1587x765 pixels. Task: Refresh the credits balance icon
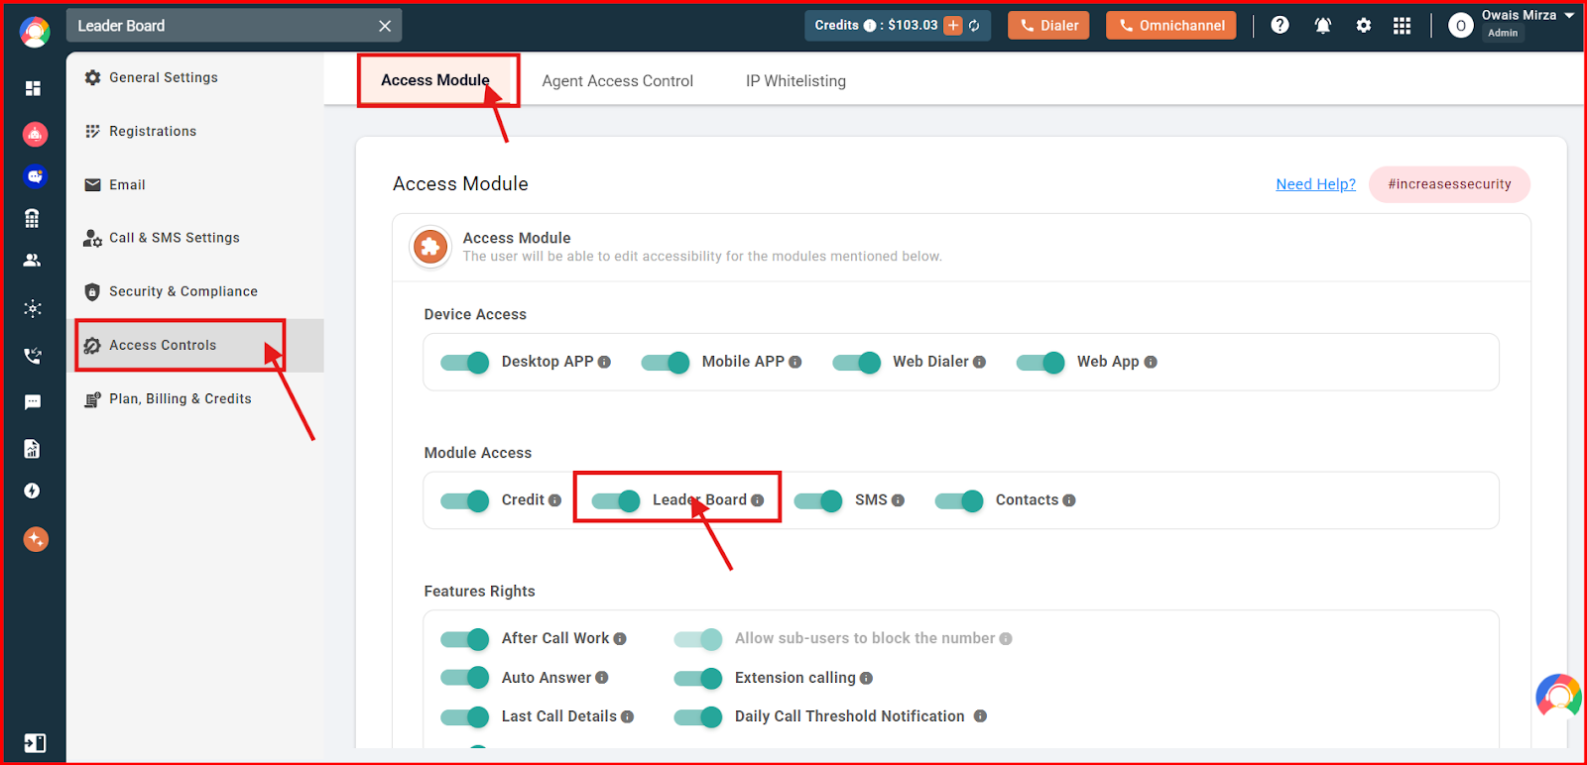974,26
